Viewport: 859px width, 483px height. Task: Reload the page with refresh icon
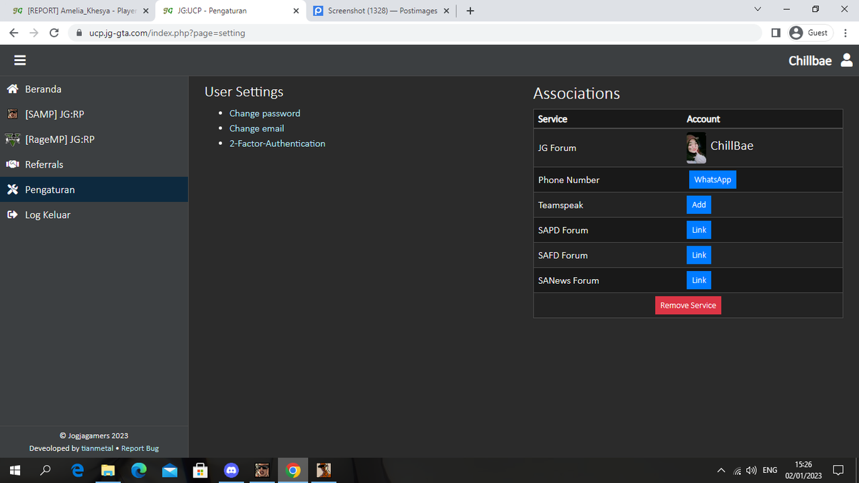(x=54, y=32)
